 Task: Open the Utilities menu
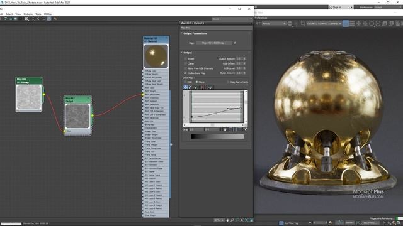pyautogui.click(x=48, y=14)
